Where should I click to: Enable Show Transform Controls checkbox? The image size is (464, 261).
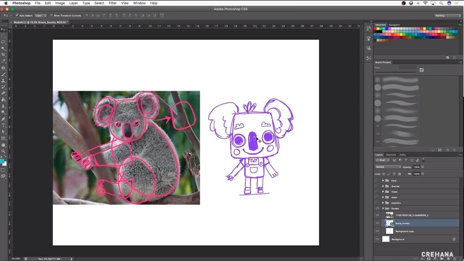(52, 15)
